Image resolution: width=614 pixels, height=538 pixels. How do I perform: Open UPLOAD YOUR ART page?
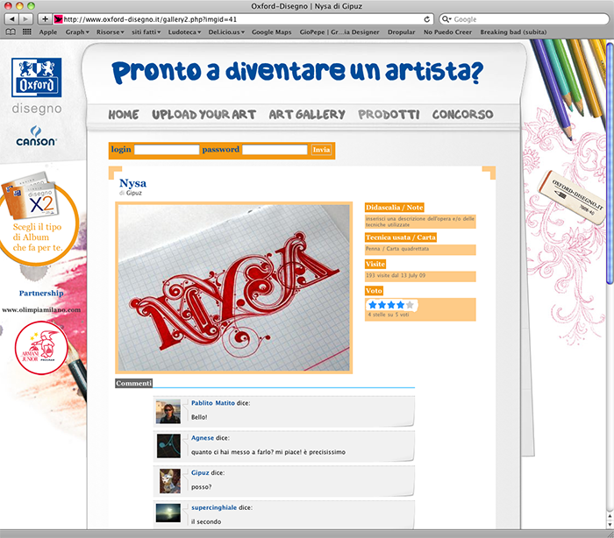[204, 115]
